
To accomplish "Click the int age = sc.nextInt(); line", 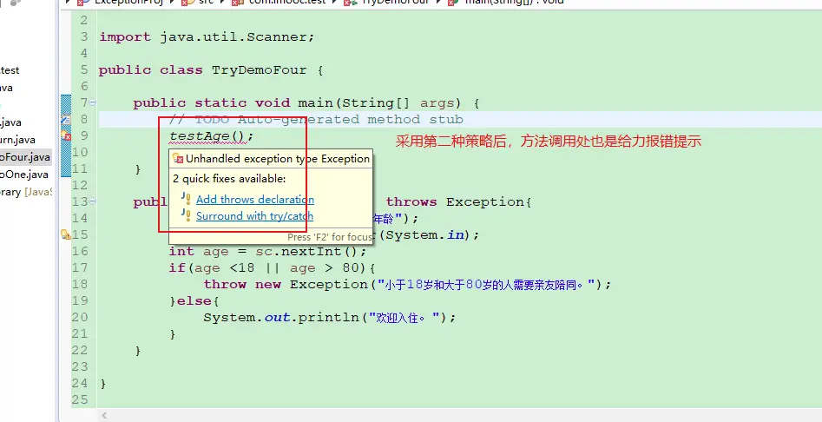I will click(x=268, y=251).
